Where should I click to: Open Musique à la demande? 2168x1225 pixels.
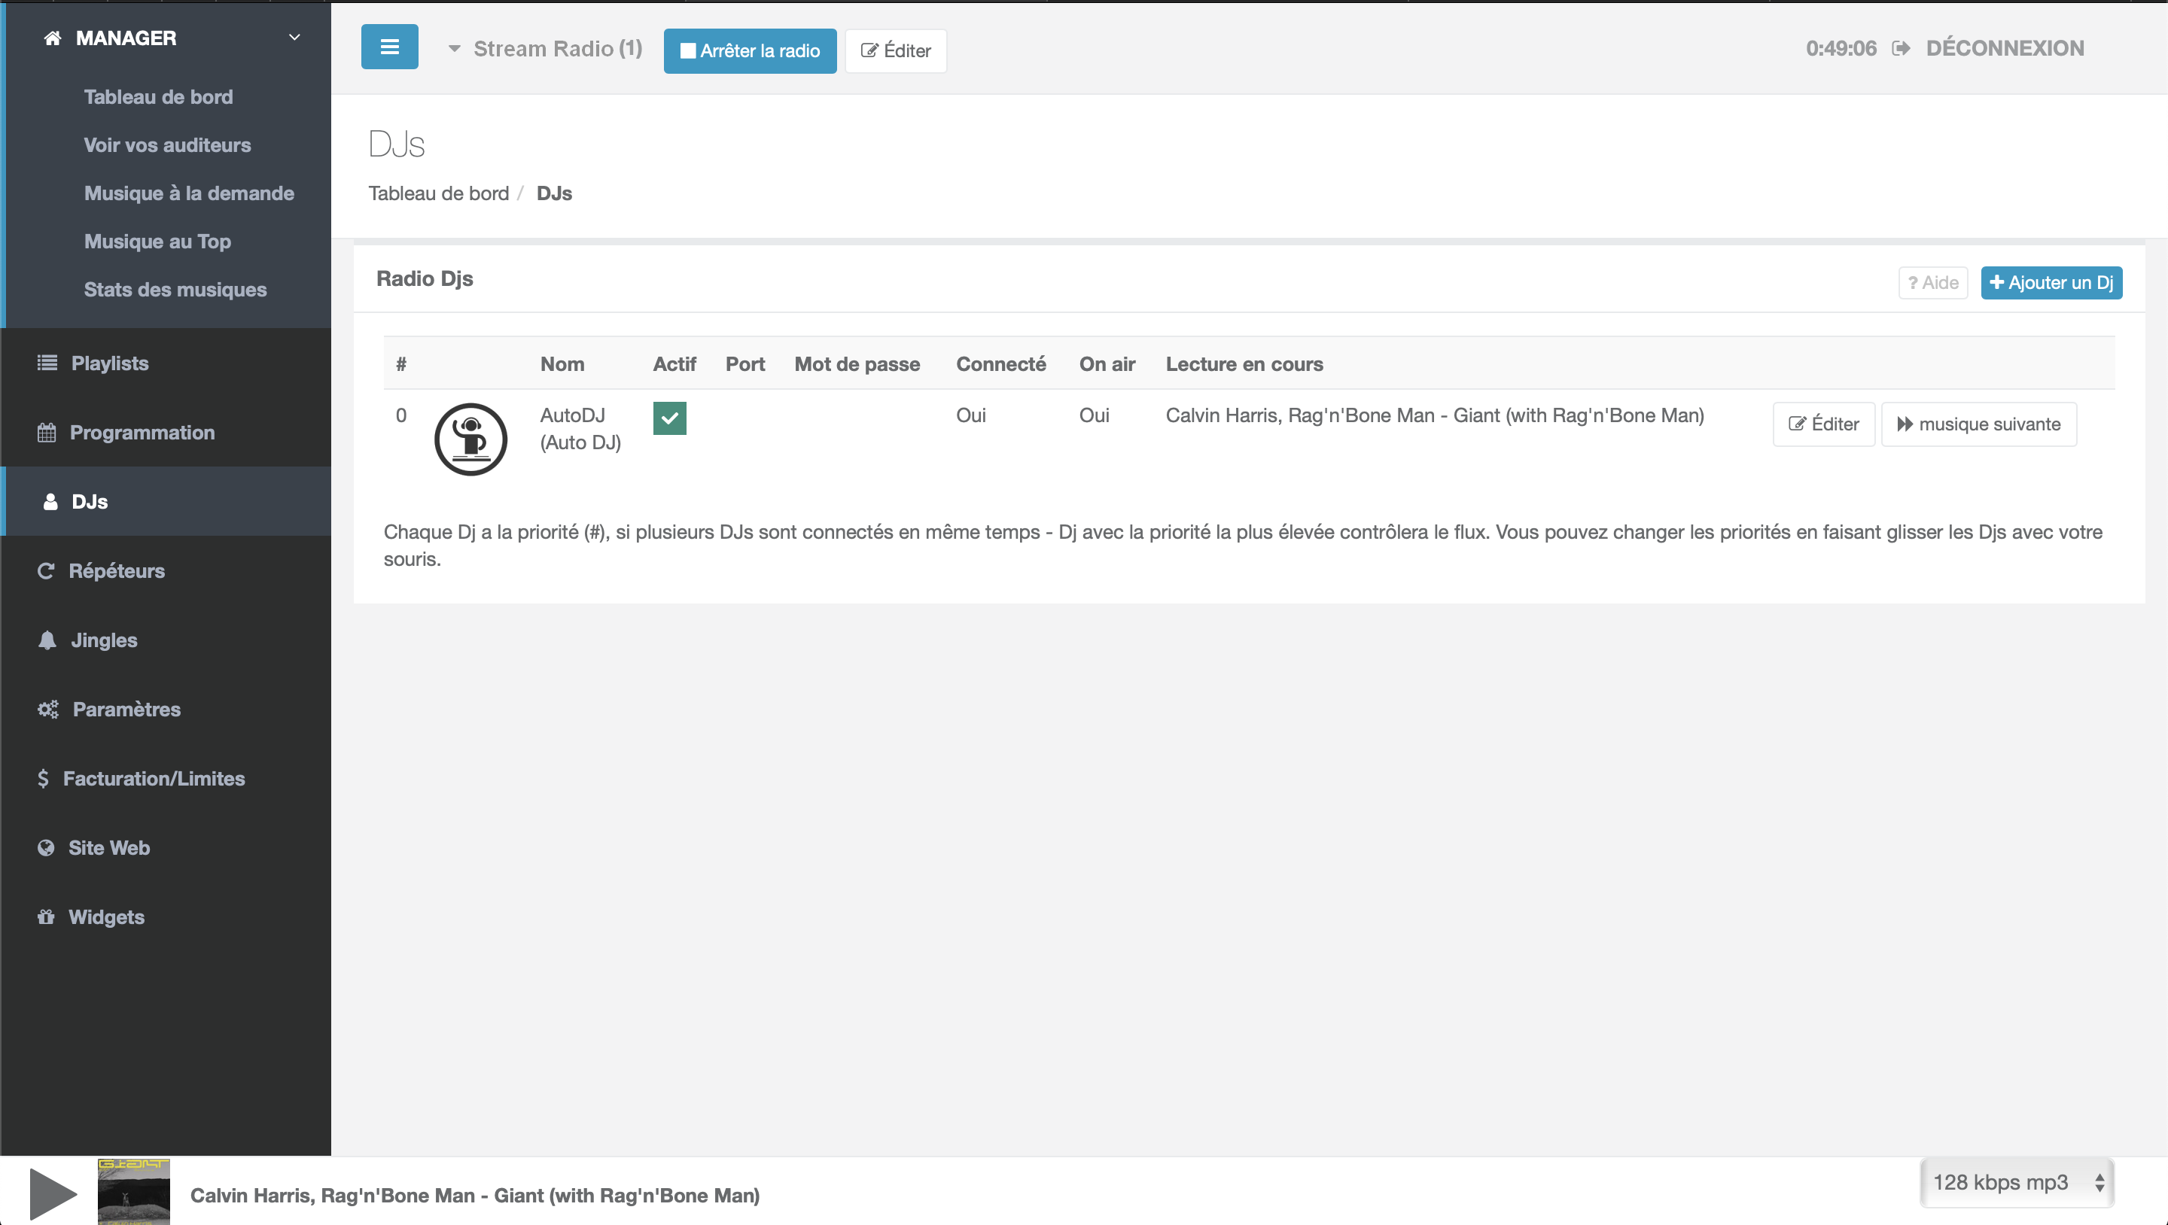point(190,193)
